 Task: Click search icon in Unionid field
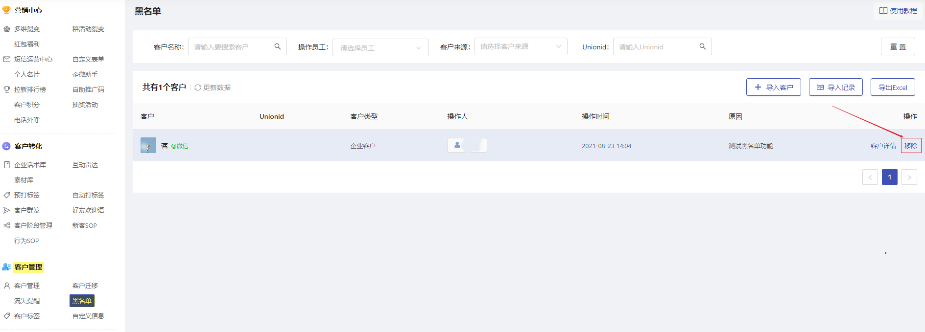(703, 46)
